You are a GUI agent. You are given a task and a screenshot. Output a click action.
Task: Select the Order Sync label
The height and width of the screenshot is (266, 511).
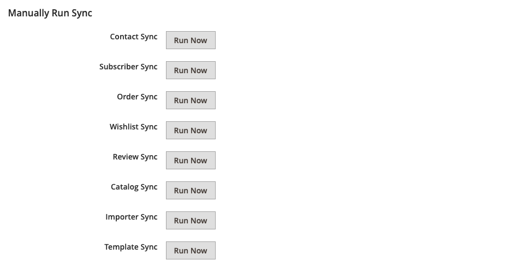137,97
